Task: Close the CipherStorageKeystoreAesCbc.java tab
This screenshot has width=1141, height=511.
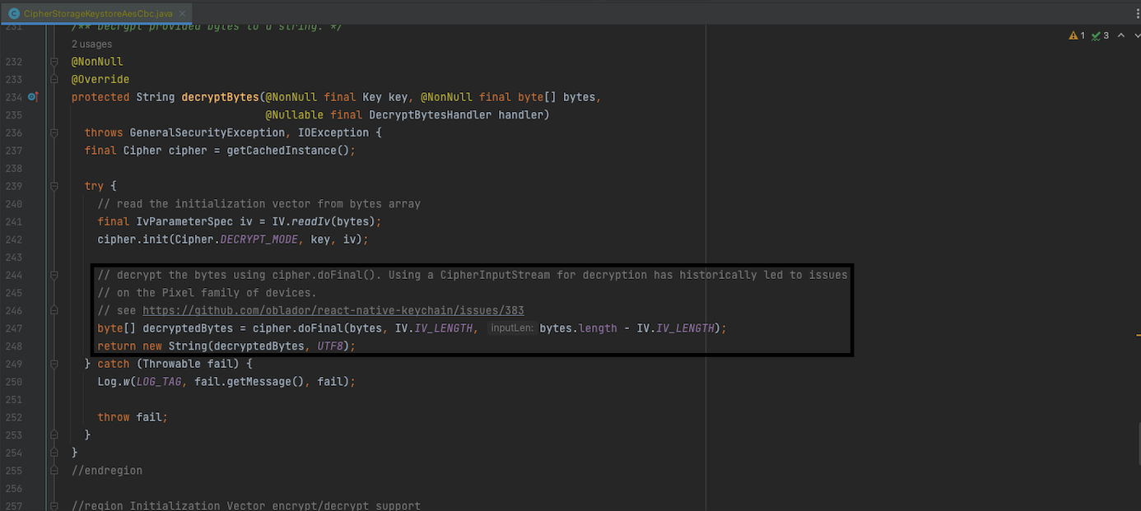Action: [182, 13]
